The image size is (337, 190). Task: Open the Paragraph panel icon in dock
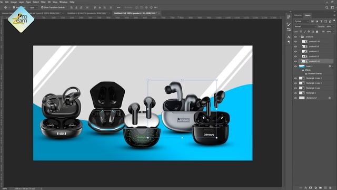(289, 42)
